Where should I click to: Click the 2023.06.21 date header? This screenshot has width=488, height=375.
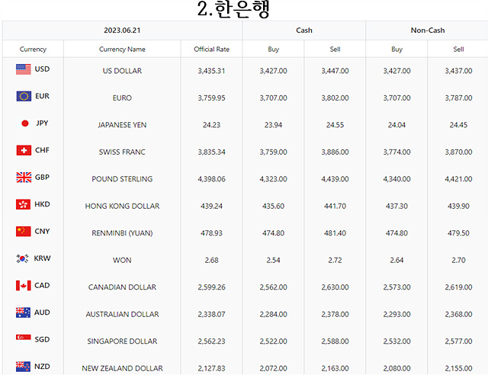coord(122,30)
